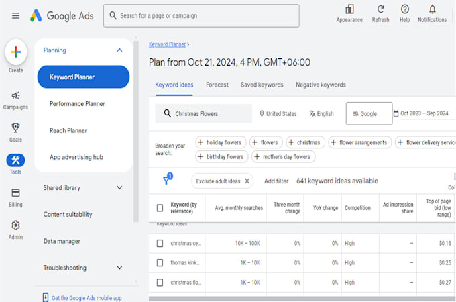Add 'holiday flowers' to search
456x302 pixels.
221,142
